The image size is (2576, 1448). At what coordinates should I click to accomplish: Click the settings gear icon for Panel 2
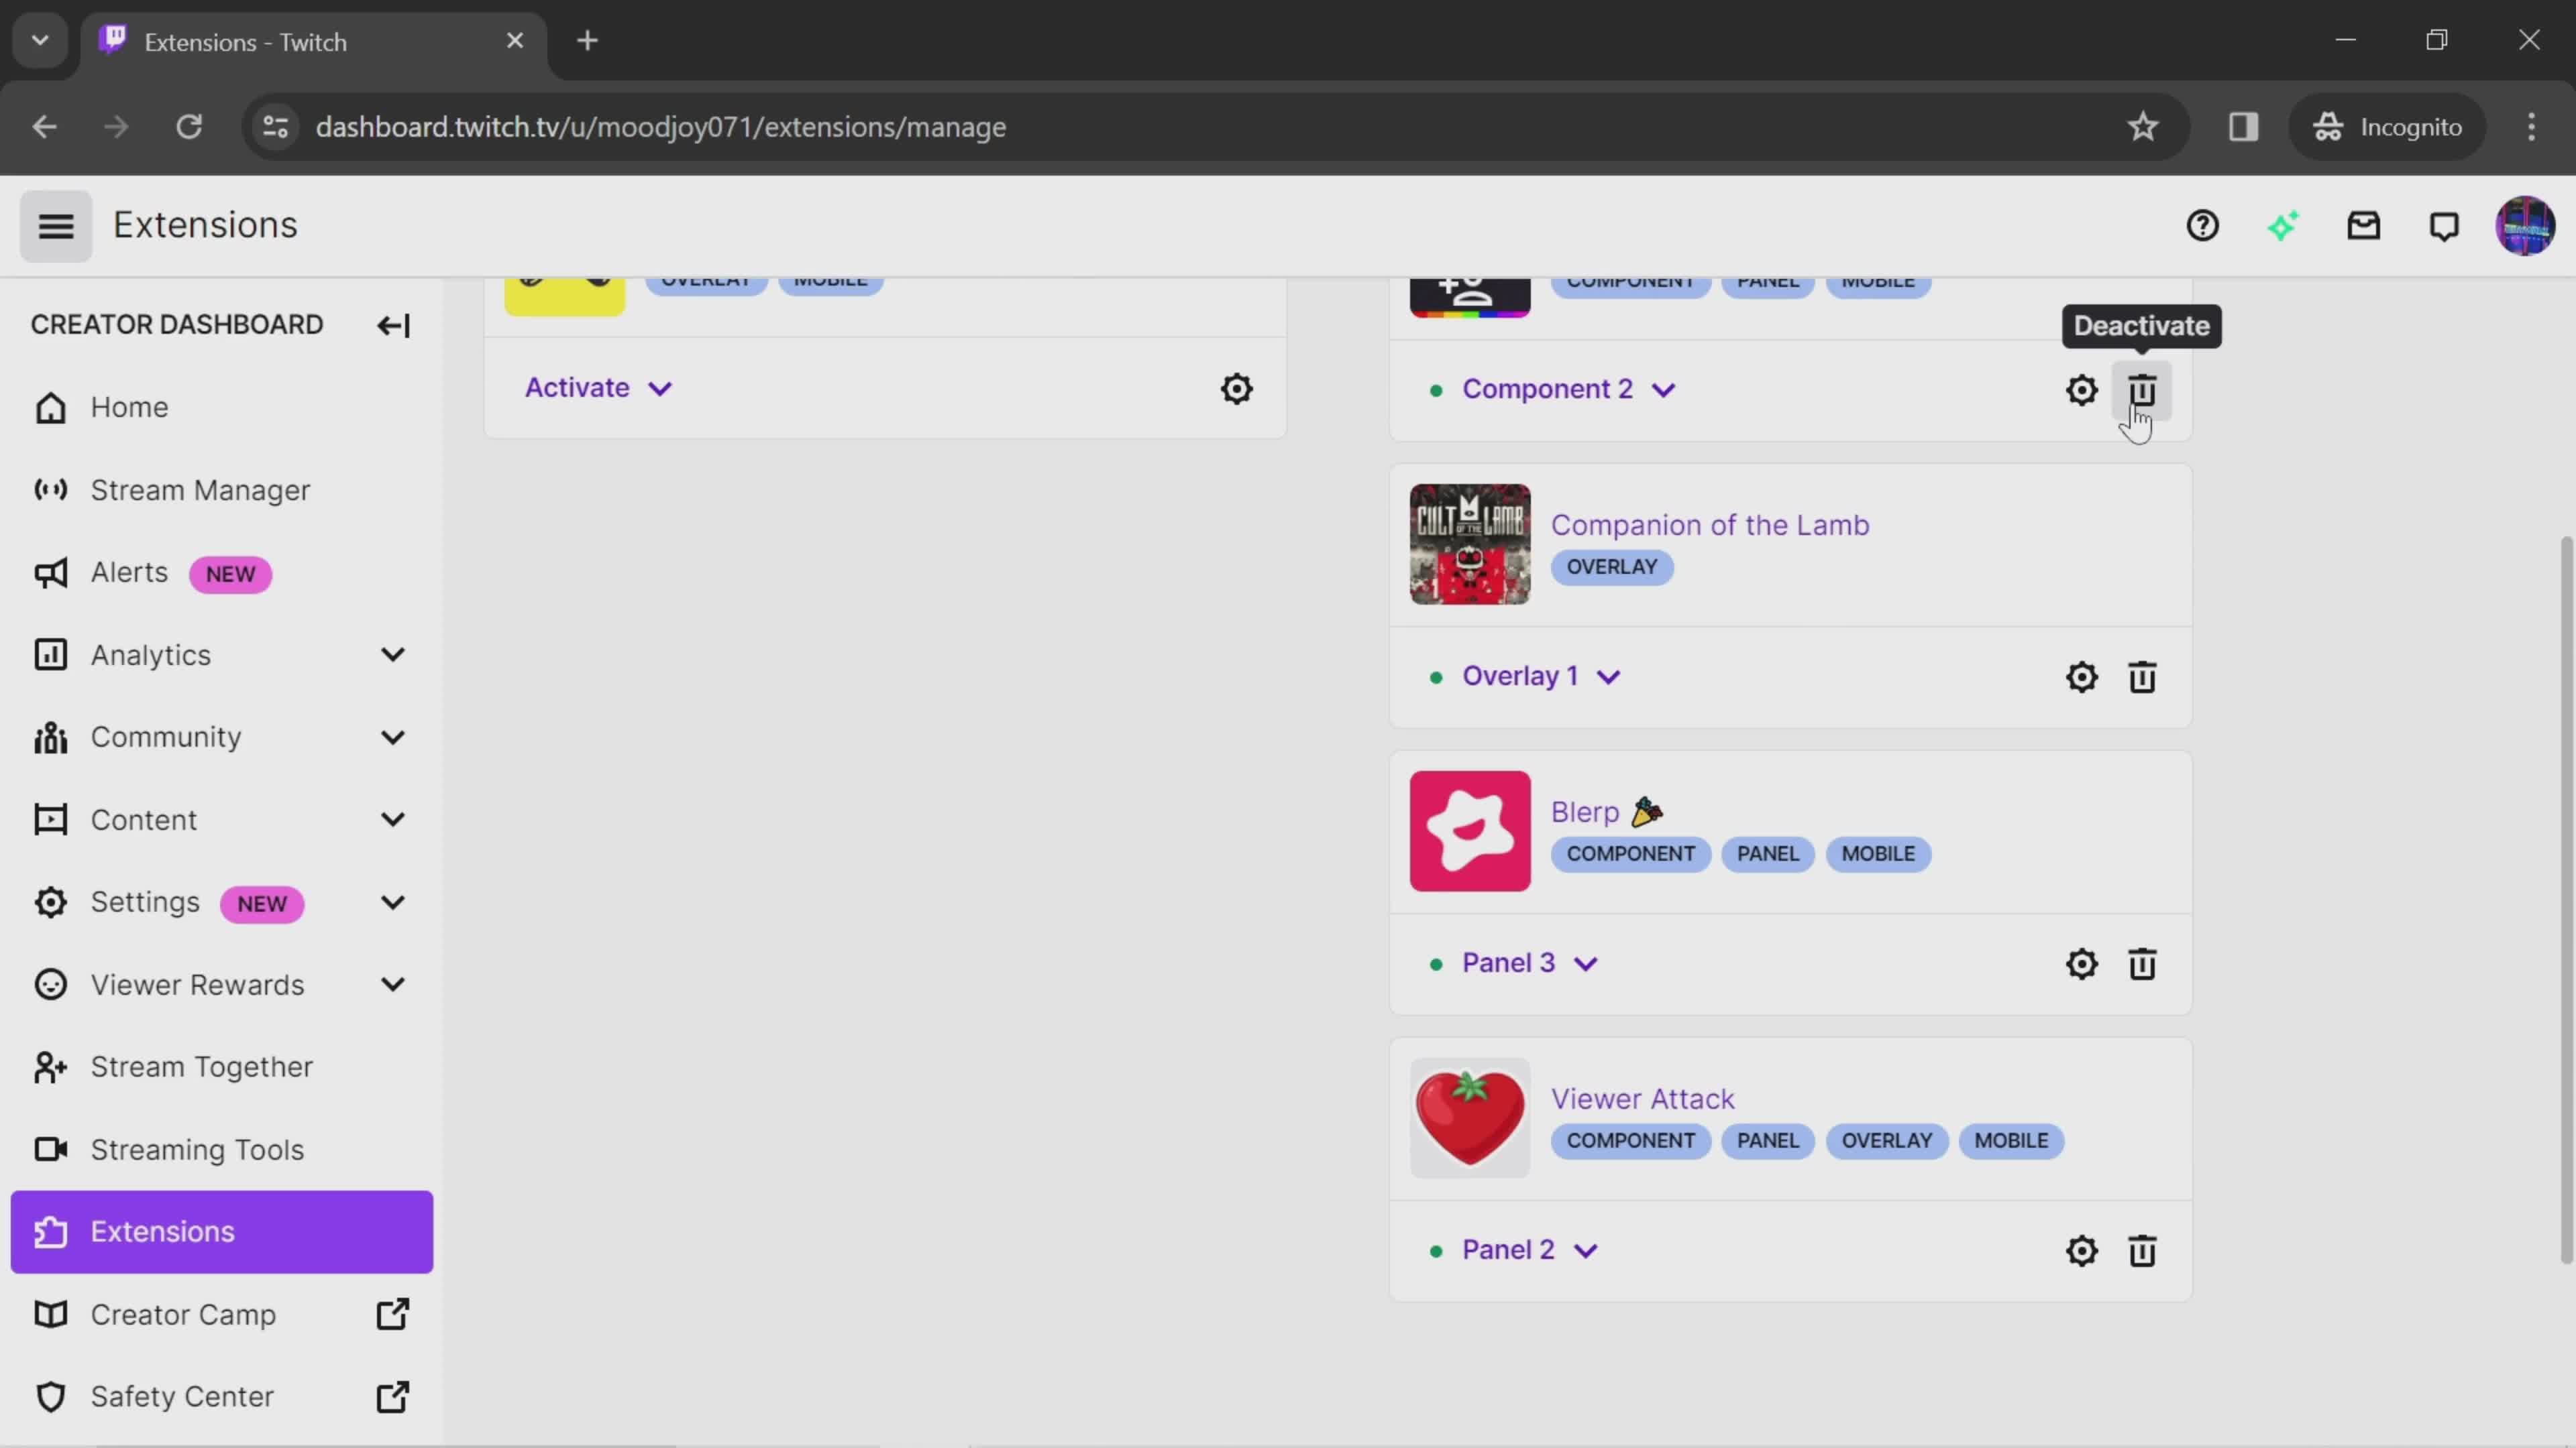pyautogui.click(x=2082, y=1252)
